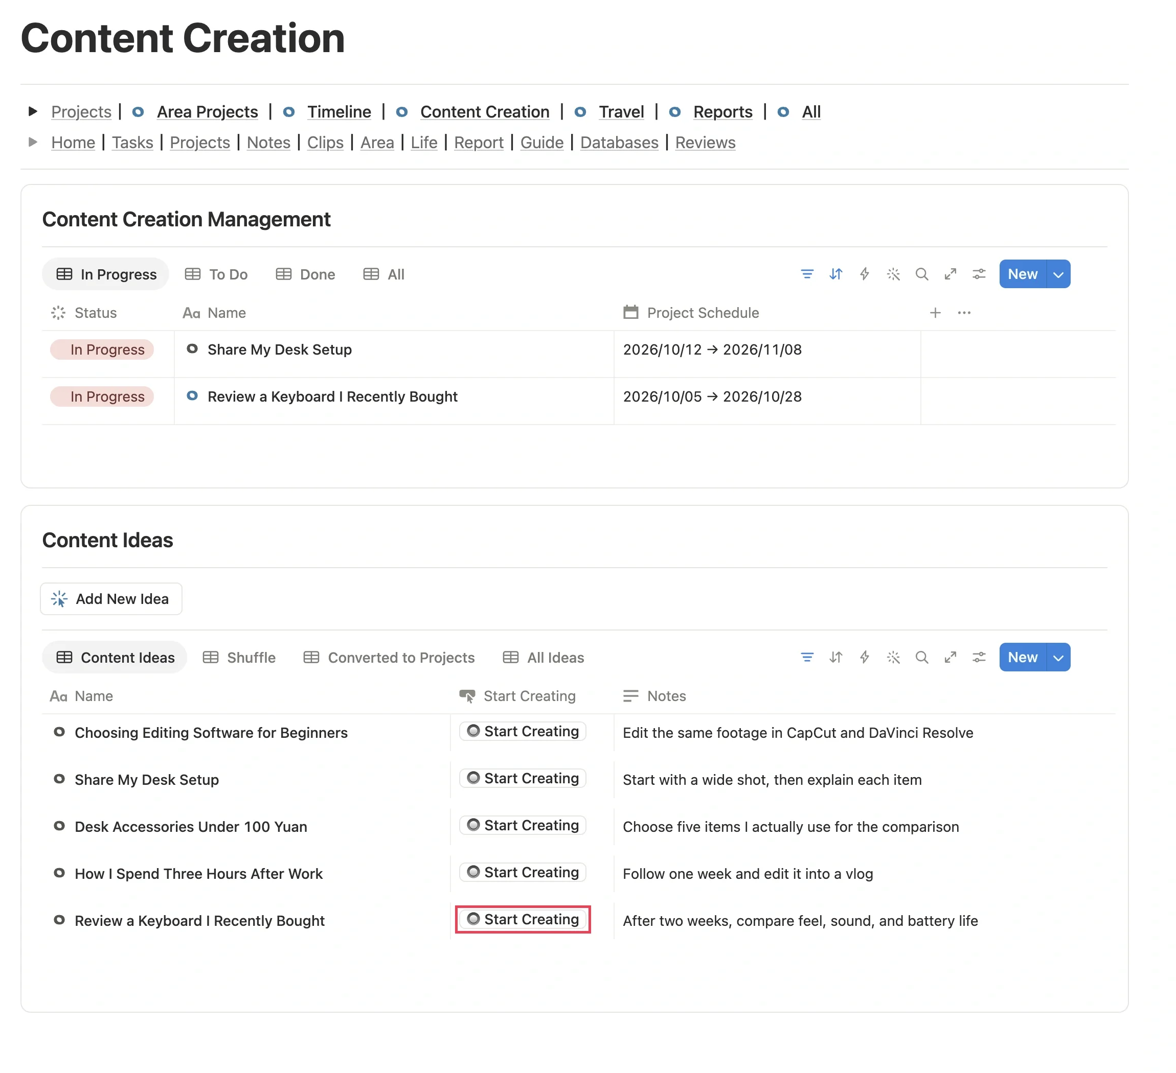Open sliders settings icon in Content Ideas toolbar
The image size is (1176, 1073).
979,658
